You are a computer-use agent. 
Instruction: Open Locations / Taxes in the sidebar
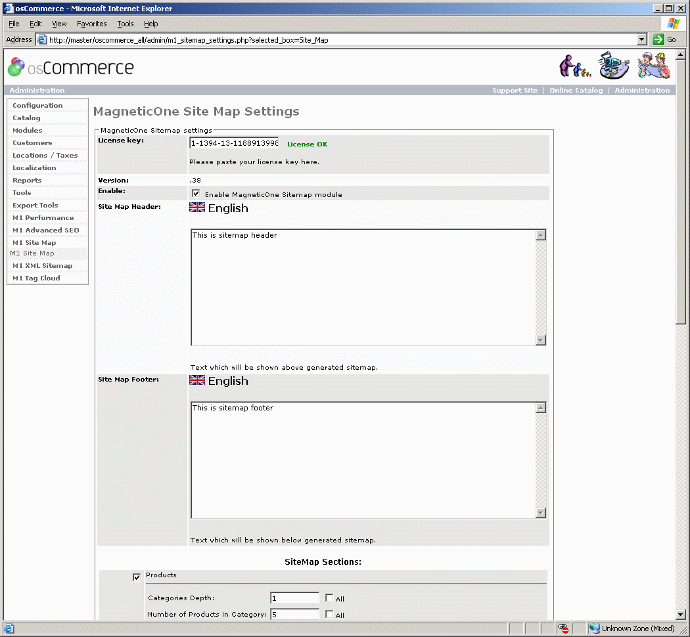(x=45, y=155)
